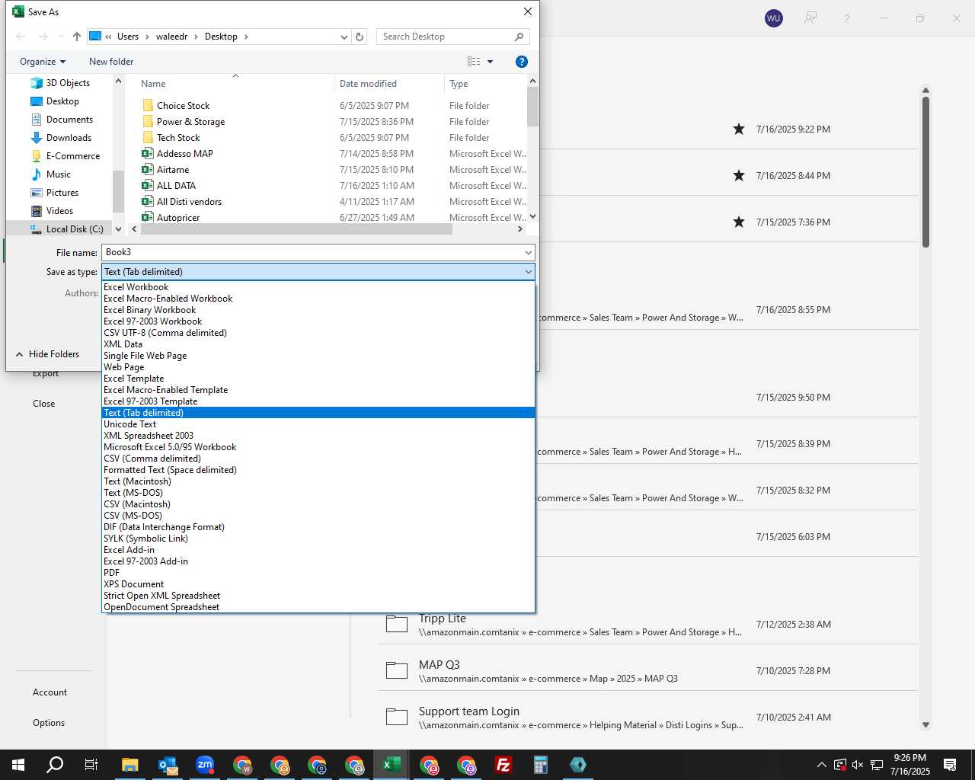The height and width of the screenshot is (780, 975).
Task: Open the Choice Stock folder
Action: pos(183,106)
